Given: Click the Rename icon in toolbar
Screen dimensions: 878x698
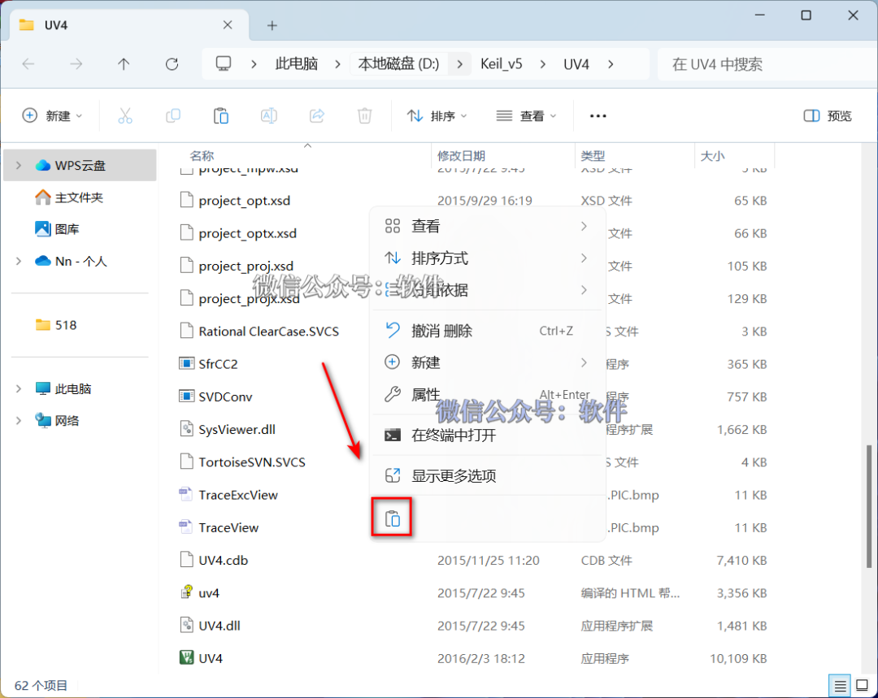Looking at the screenshot, I should (x=269, y=116).
